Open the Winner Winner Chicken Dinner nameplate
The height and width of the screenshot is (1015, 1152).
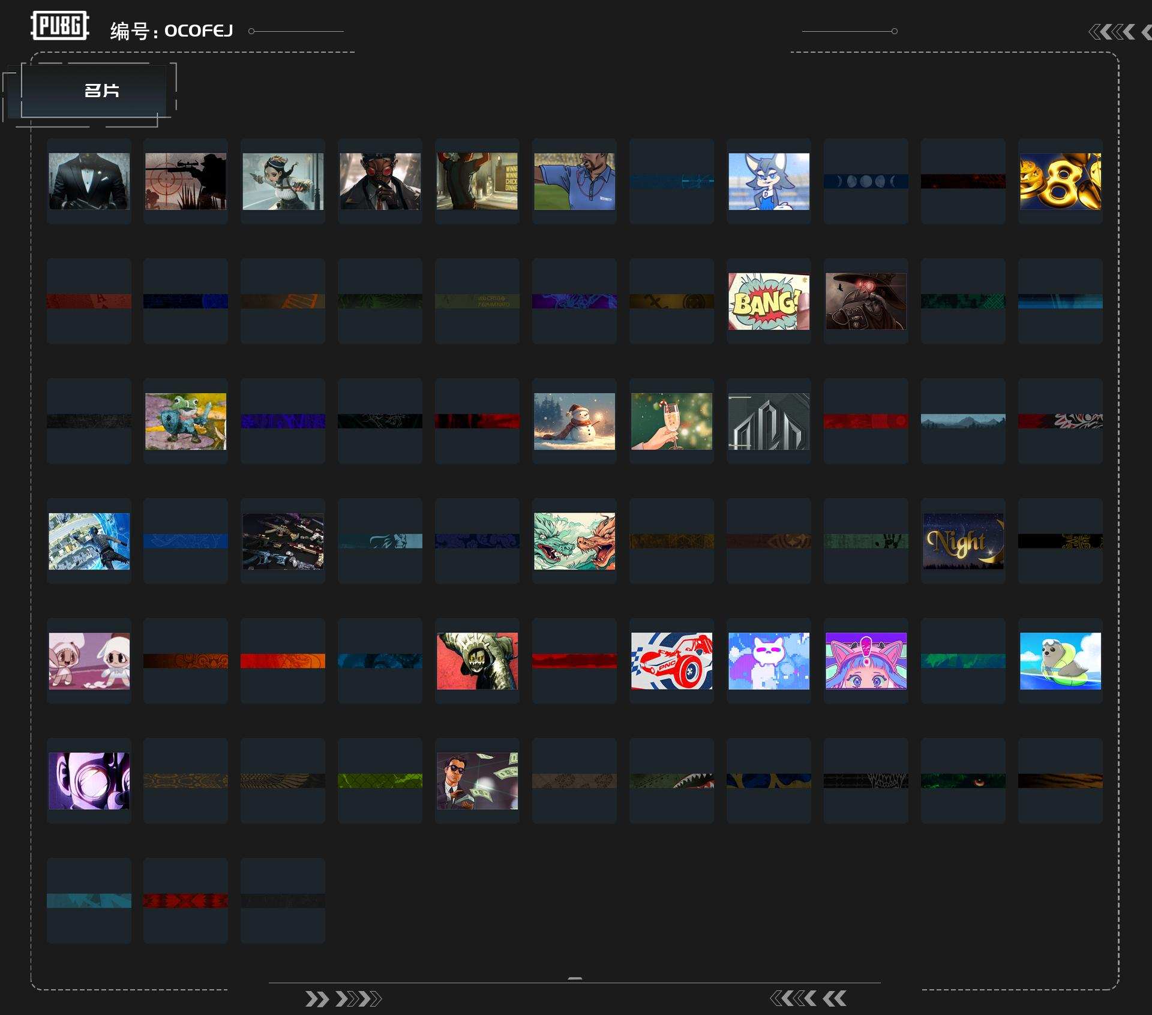(478, 181)
